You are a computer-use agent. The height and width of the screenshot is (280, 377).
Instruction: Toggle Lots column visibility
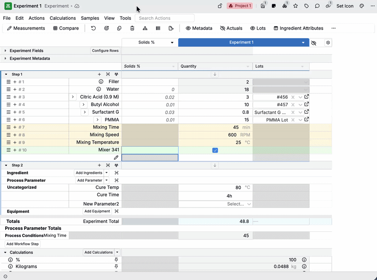coord(258,28)
